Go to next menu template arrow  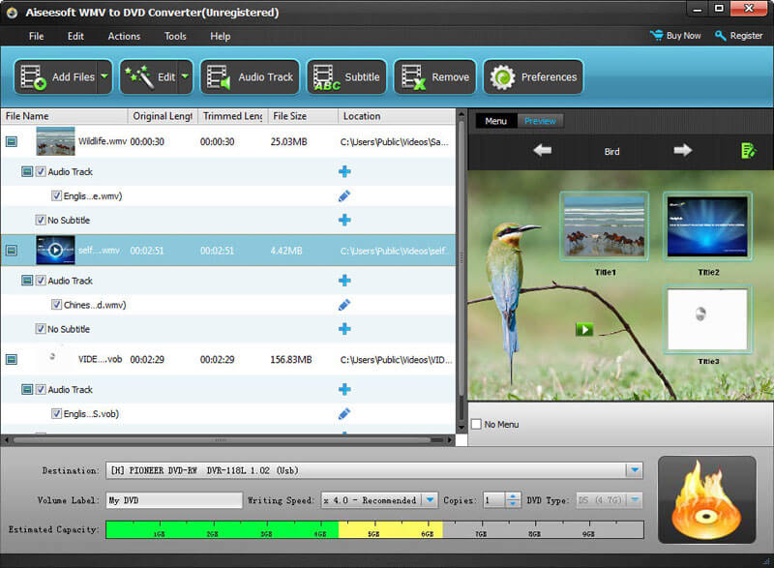pyautogui.click(x=683, y=150)
